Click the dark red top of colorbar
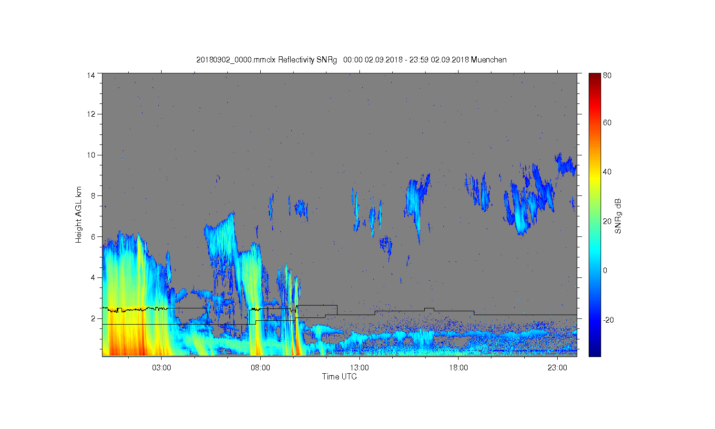The image size is (715, 429). tap(594, 76)
